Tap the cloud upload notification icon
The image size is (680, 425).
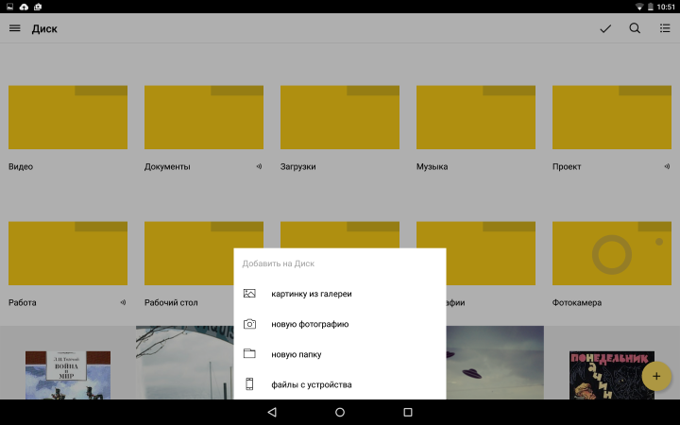click(24, 7)
